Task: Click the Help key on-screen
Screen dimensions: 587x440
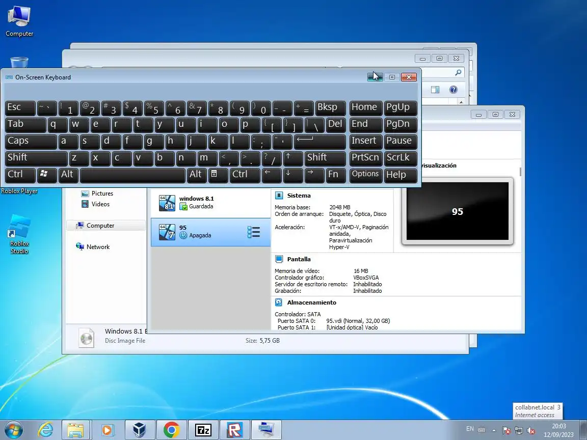Action: (401, 175)
